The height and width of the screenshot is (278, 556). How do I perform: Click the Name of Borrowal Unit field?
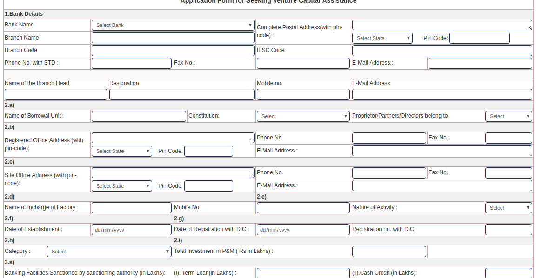point(139,116)
